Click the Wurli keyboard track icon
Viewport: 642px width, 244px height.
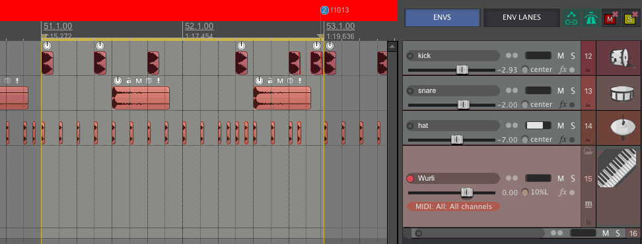(619, 168)
